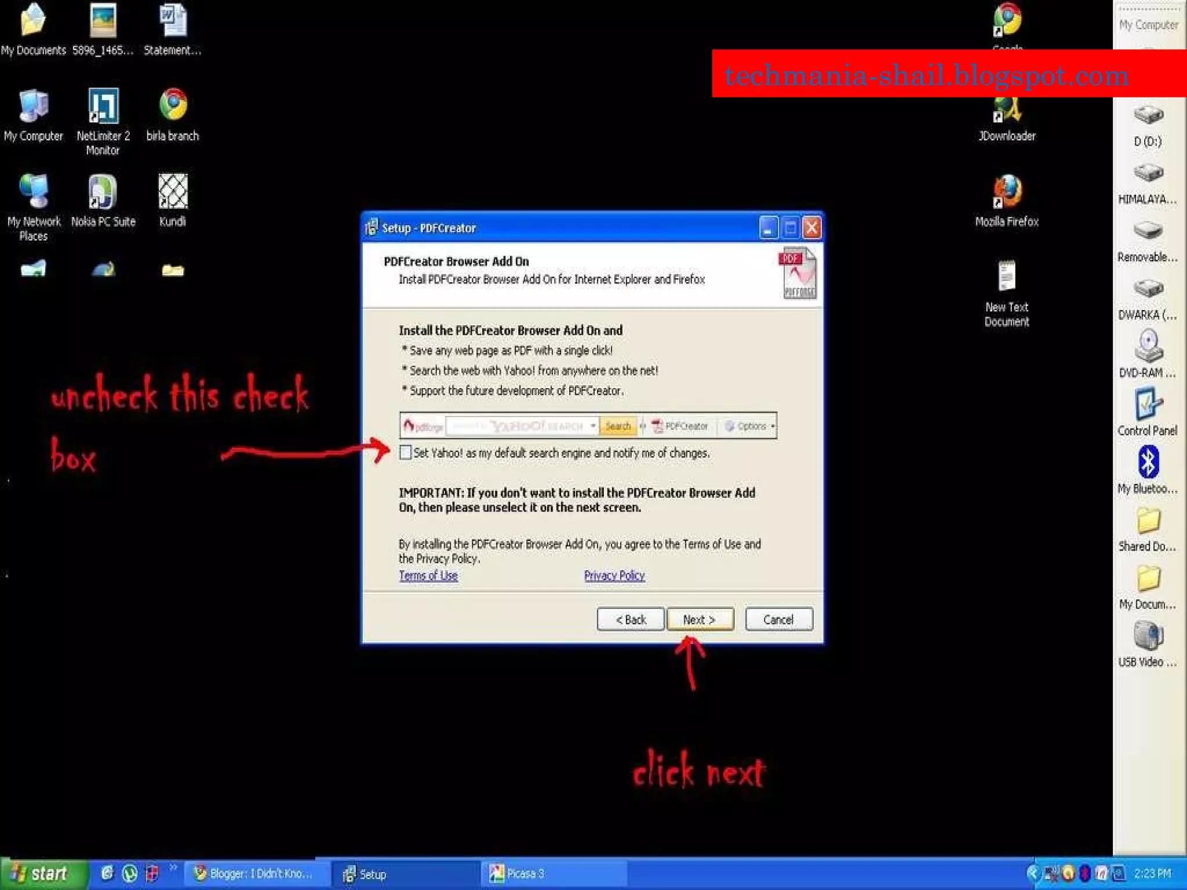Cancel the PDFCreator setup
This screenshot has height=890, width=1187.
point(778,619)
